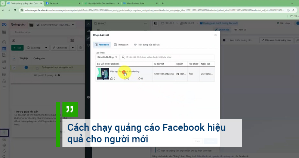
Task: Click the Meta logo in the sidebar
Action: [x=4, y=25]
